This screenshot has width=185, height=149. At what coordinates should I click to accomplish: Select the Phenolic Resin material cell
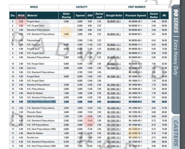pyautogui.click(x=34, y=112)
